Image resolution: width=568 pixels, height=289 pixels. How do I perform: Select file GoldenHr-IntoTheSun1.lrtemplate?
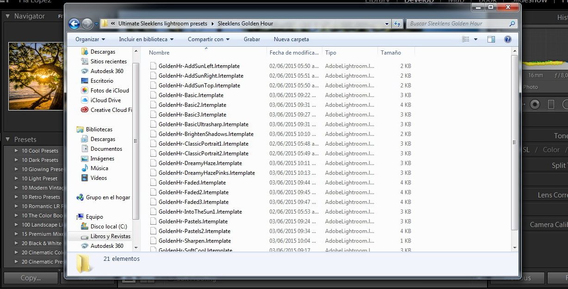click(x=200, y=212)
